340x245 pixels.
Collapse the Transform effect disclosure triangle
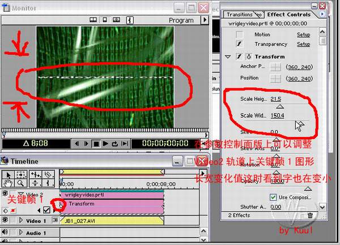click(228, 57)
